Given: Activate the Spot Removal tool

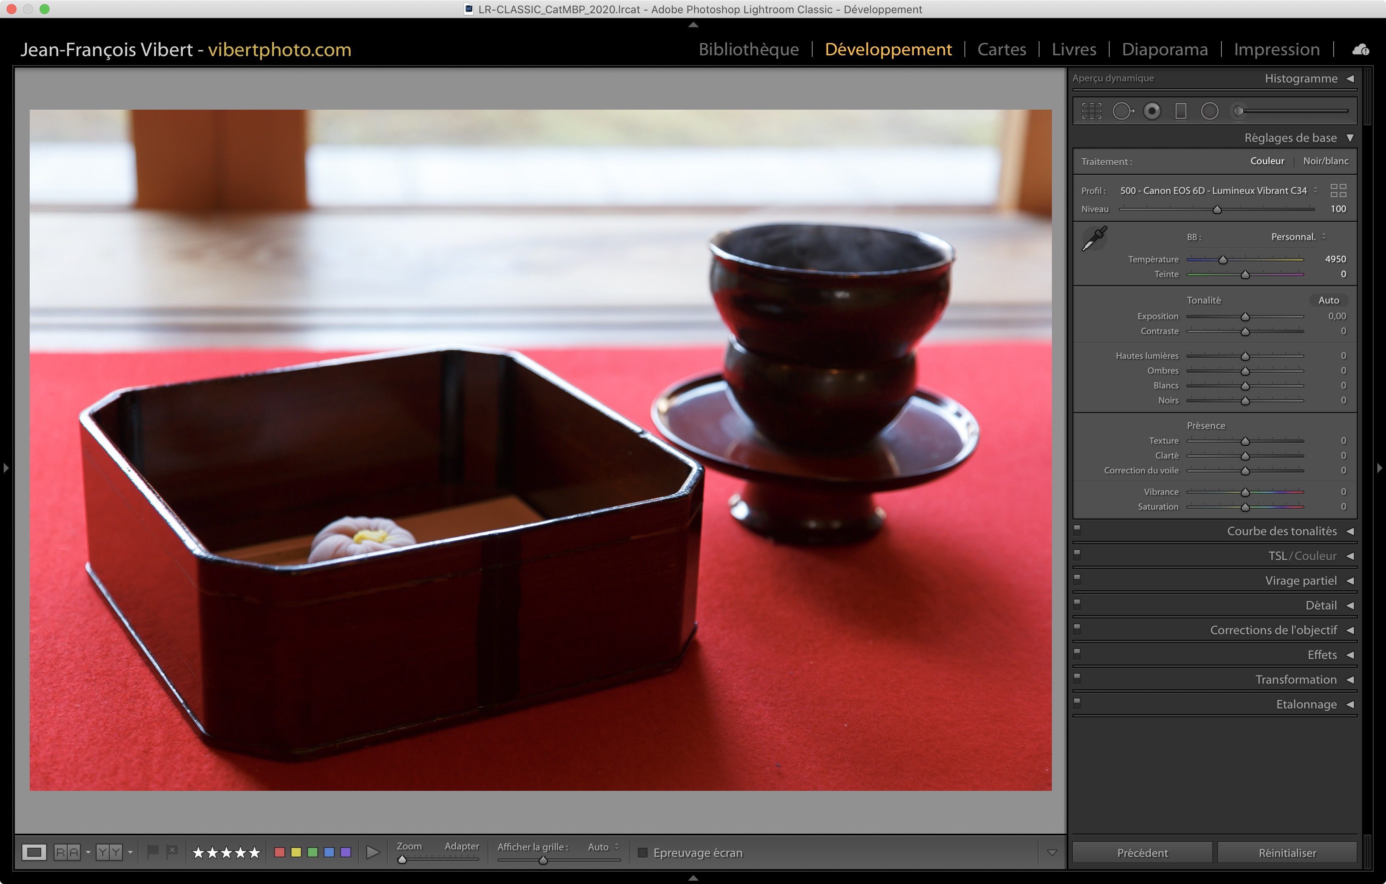Looking at the screenshot, I should coord(1122,111).
